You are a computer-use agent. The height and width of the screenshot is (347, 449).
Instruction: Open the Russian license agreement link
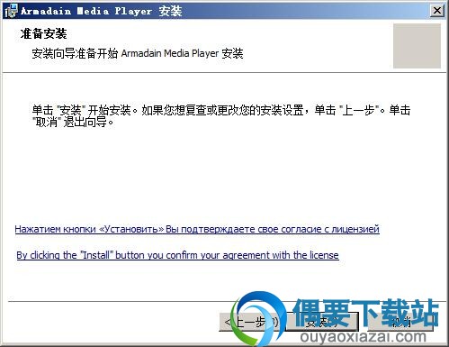(197, 229)
